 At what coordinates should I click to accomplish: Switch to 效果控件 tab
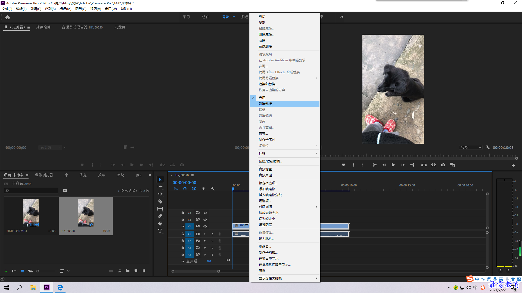pos(43,27)
